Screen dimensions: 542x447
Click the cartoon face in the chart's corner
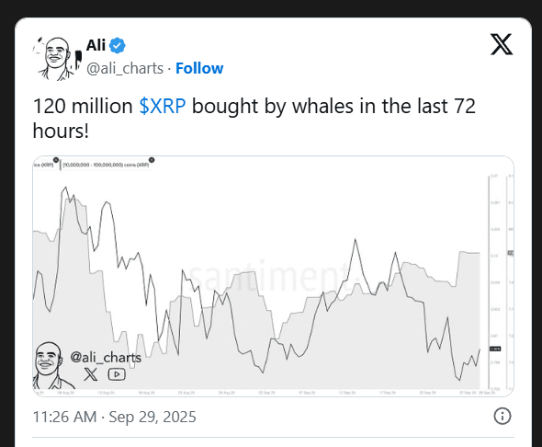(x=49, y=366)
